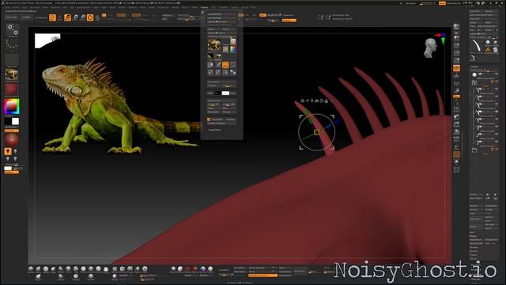Open the Brush menu in the menu bar
This screenshot has width=506, height=285.
click(16, 7)
